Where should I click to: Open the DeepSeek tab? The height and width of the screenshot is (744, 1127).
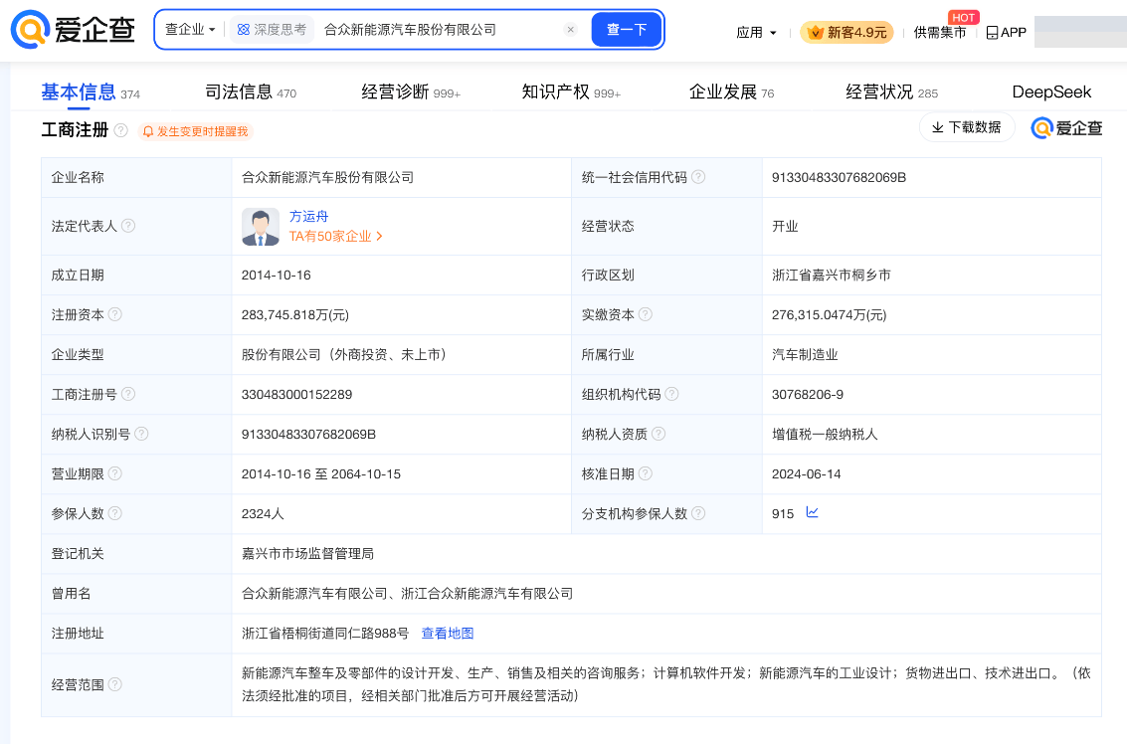coord(1051,93)
